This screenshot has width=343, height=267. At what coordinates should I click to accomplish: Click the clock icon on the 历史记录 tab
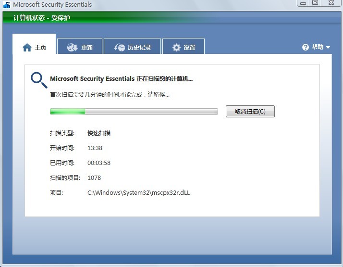120,47
